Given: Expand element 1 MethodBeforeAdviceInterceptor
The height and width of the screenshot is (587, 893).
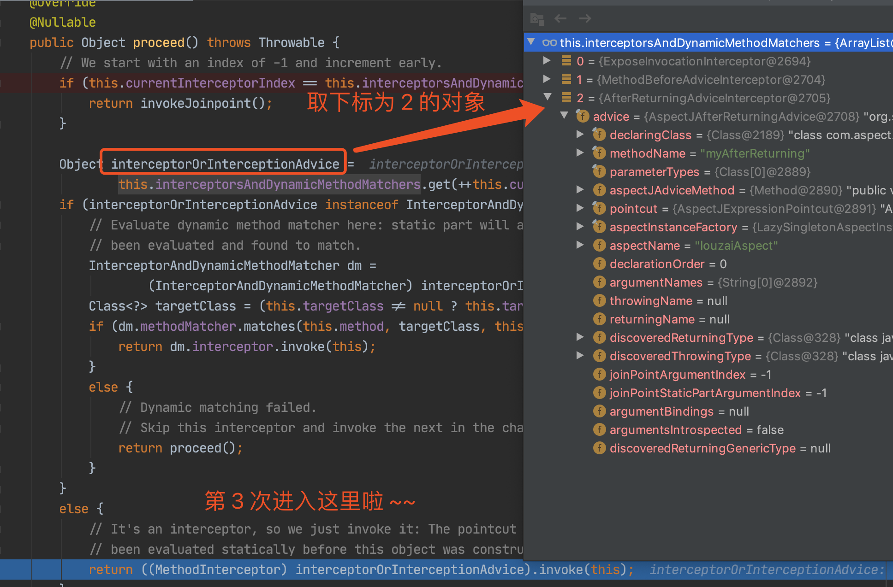Looking at the screenshot, I should click(547, 79).
